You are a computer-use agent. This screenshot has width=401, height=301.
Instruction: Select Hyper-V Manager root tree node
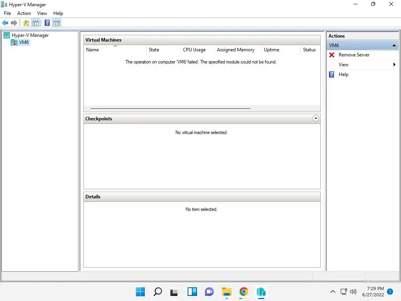tap(30, 35)
